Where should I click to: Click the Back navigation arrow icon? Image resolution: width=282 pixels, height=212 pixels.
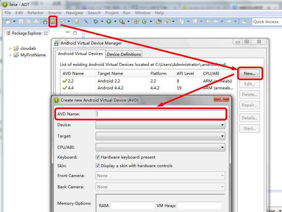point(216,21)
